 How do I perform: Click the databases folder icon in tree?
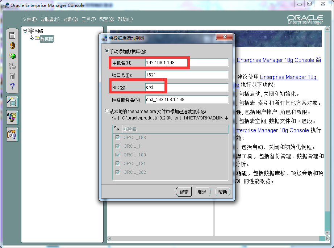point(37,38)
